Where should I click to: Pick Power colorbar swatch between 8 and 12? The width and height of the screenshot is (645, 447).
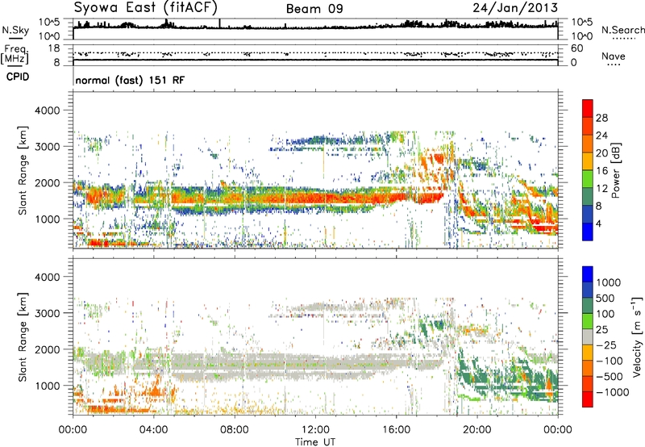point(588,196)
